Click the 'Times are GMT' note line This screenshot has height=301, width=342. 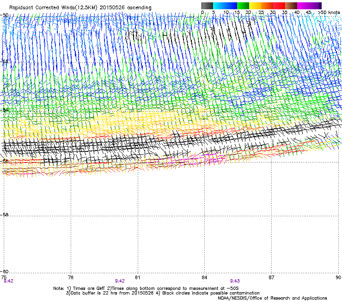click(x=146, y=288)
